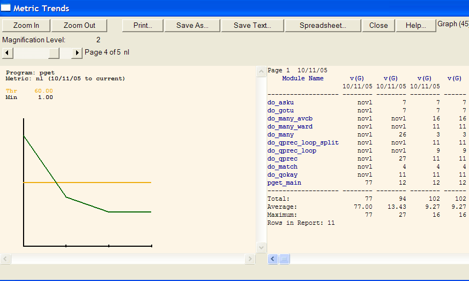Viewport: 469px width, 281px height.
Task: Click the 77.00 average value
Action: coord(363,207)
